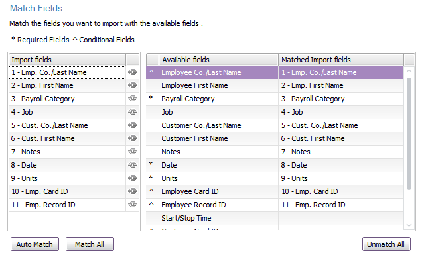Select available field Job
The width and height of the screenshot is (424, 263).
218,112
